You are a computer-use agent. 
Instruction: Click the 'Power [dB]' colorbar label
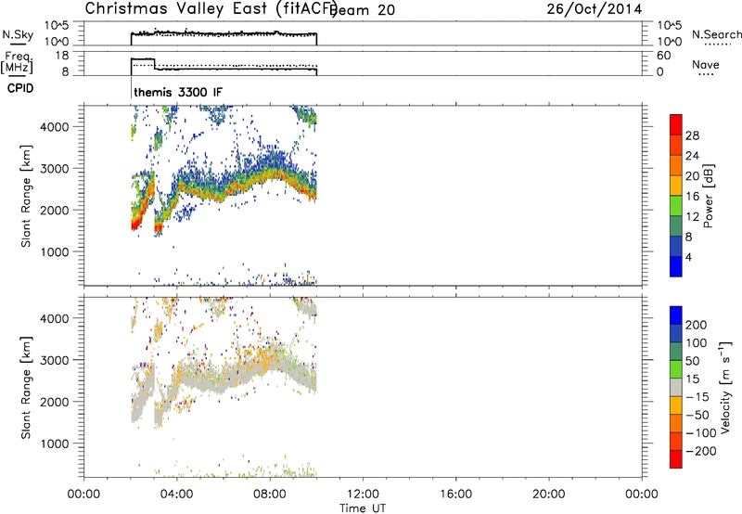709,196
